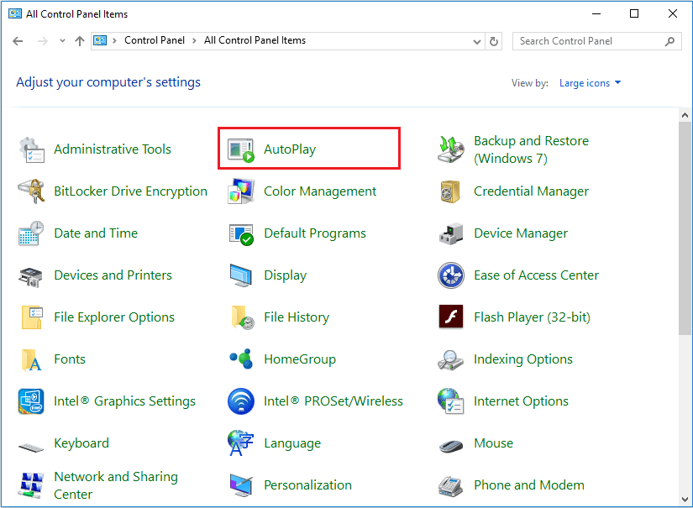693x508 pixels.
Task: Open the Color Management icon
Action: coord(241,191)
